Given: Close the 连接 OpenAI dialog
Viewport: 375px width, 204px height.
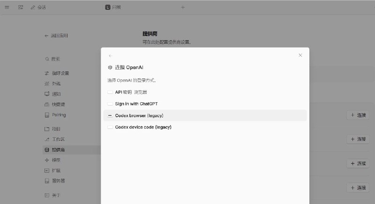Looking at the screenshot, I should (300, 55).
